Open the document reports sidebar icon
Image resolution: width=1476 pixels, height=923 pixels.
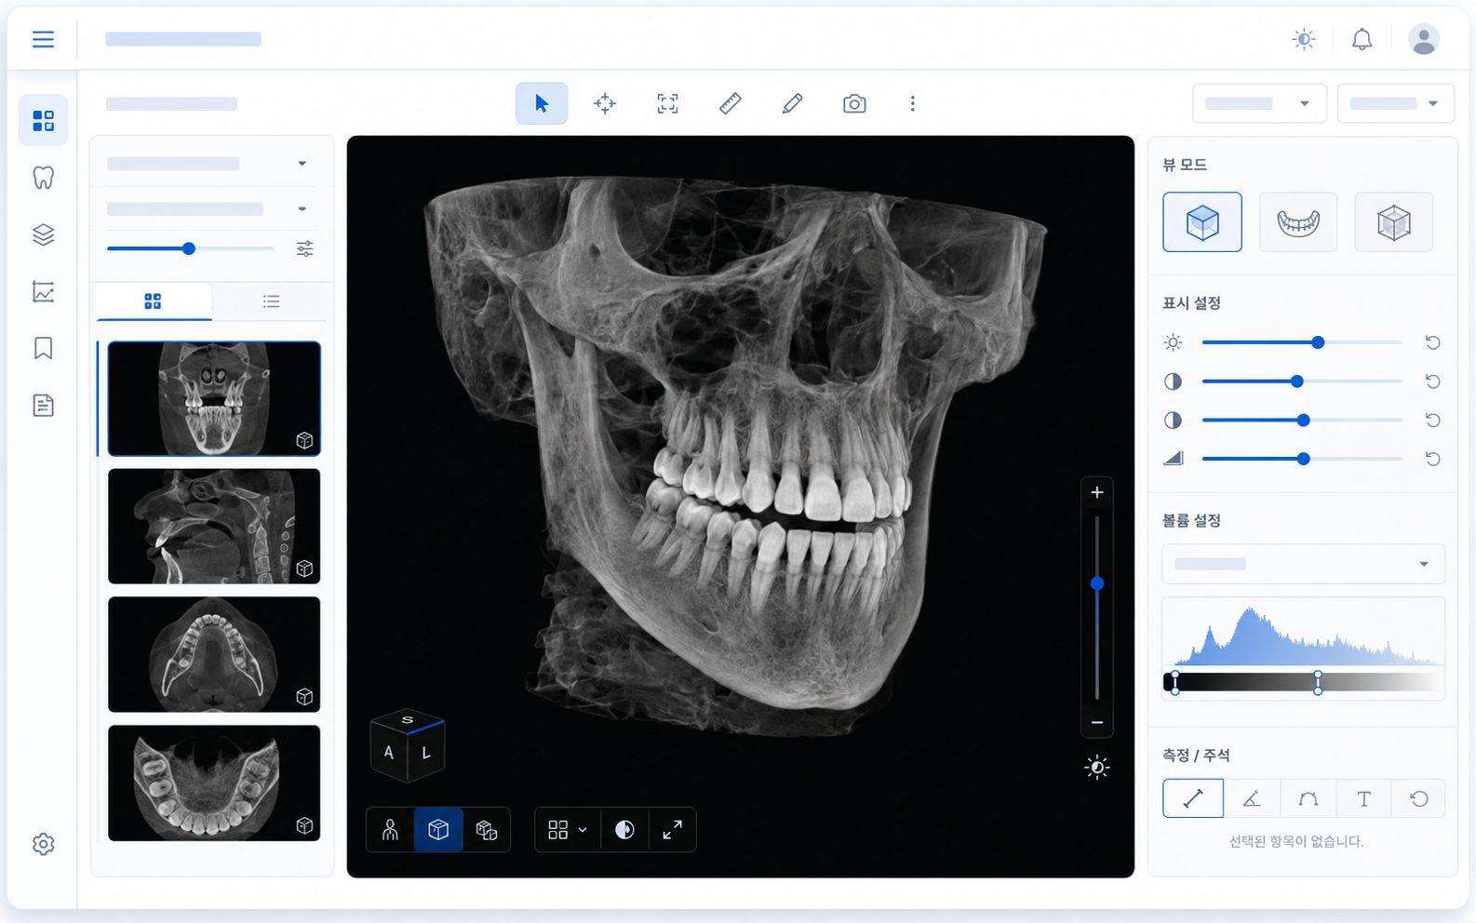[x=43, y=405]
